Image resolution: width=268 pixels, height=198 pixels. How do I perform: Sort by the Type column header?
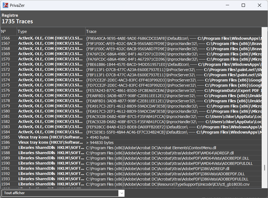[x=51, y=32]
